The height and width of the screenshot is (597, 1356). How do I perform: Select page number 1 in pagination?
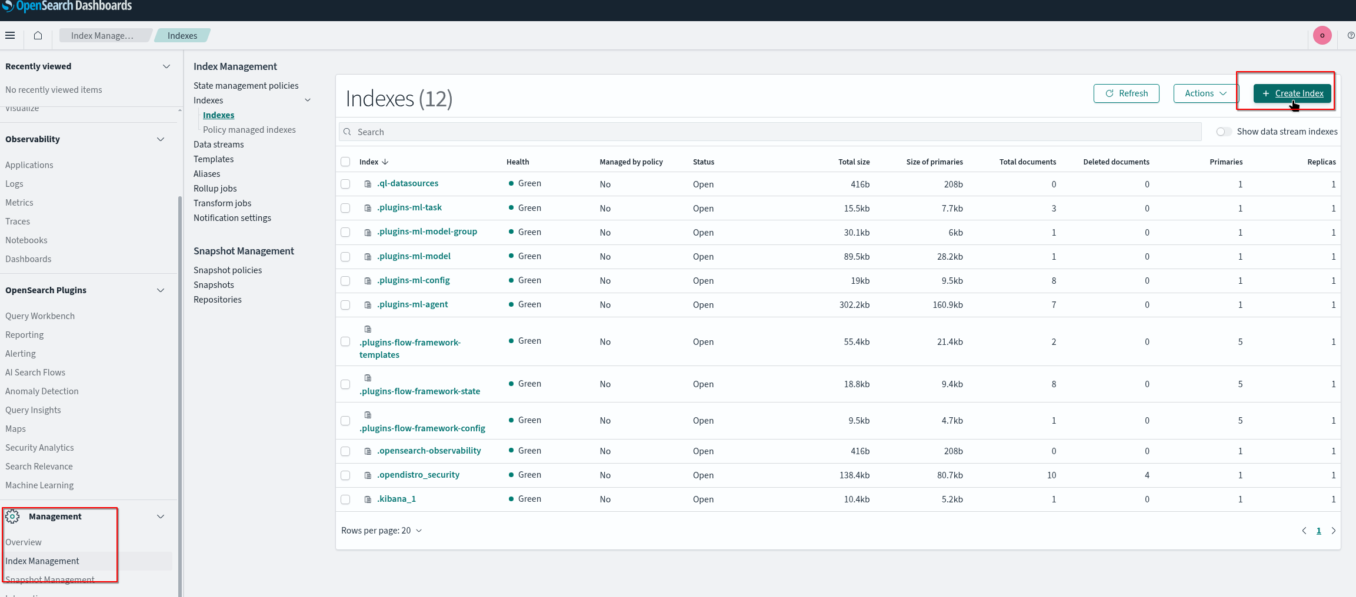(1318, 531)
